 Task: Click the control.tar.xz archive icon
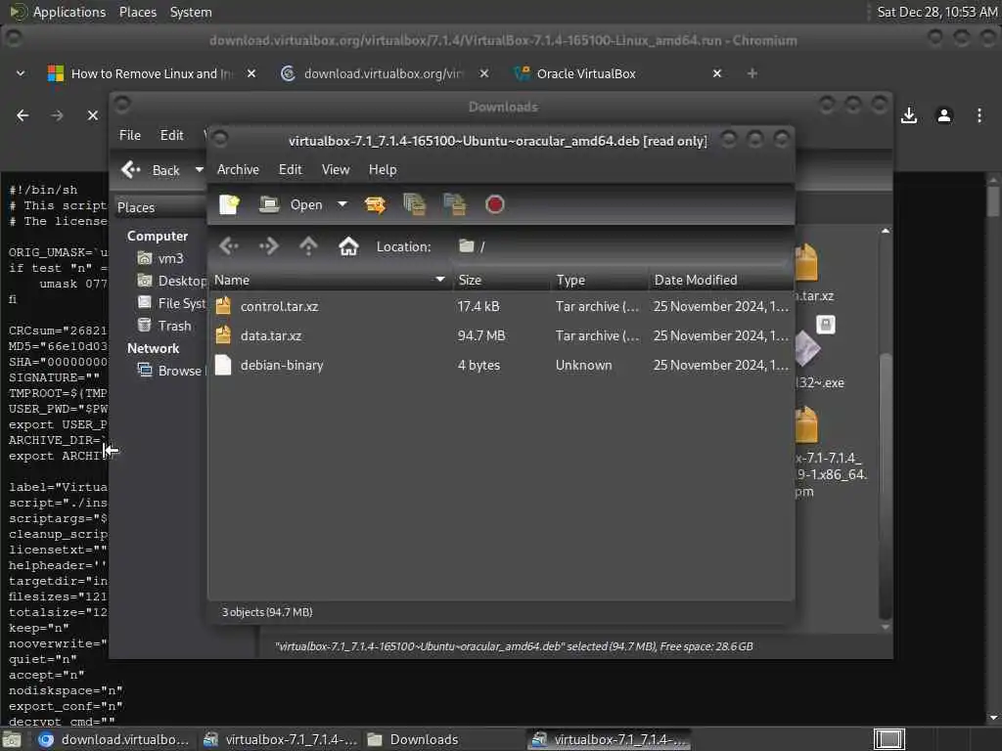[x=223, y=306]
